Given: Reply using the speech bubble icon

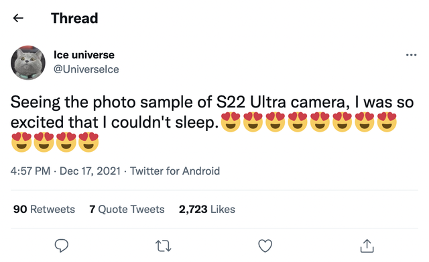Looking at the screenshot, I should click(62, 246).
